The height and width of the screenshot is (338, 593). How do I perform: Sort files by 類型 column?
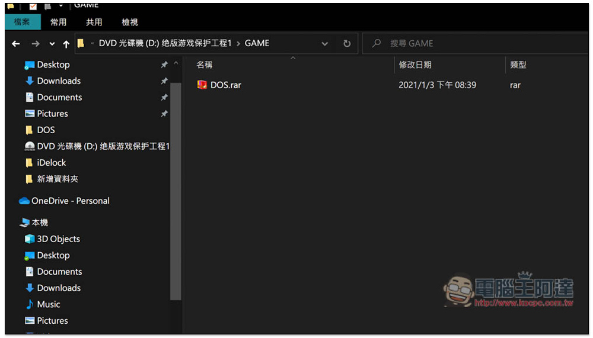(x=518, y=65)
